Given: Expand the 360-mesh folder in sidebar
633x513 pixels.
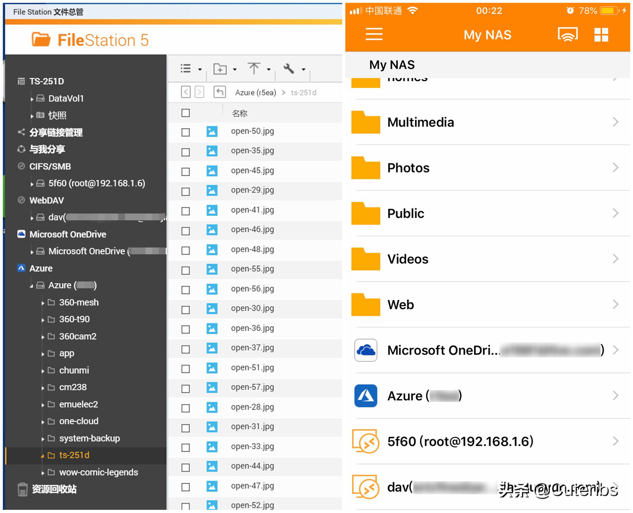Looking at the screenshot, I should click(x=42, y=302).
